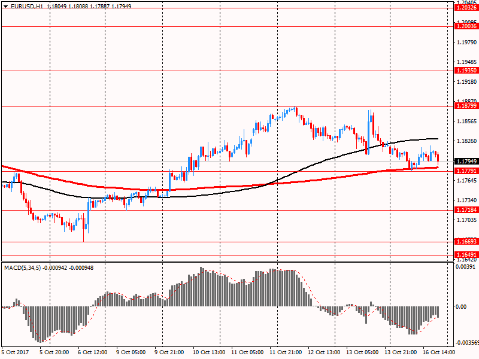
Task: Click the 1.19180 price axis value
Action: [467, 82]
